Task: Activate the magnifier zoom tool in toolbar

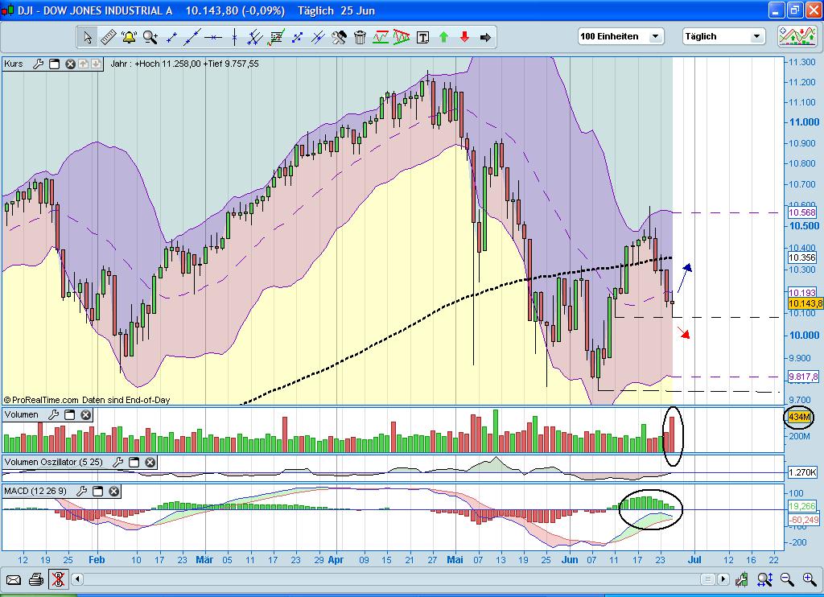Action: [150, 37]
